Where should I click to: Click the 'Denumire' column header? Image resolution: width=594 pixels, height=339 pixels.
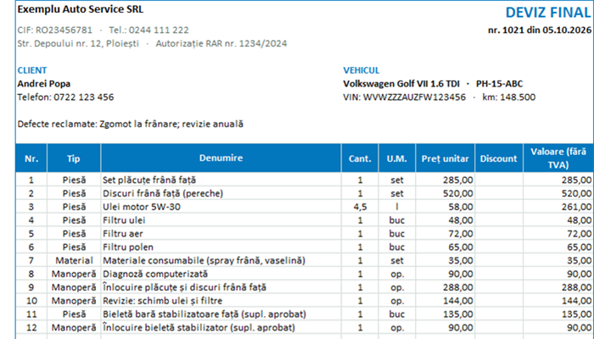click(221, 158)
